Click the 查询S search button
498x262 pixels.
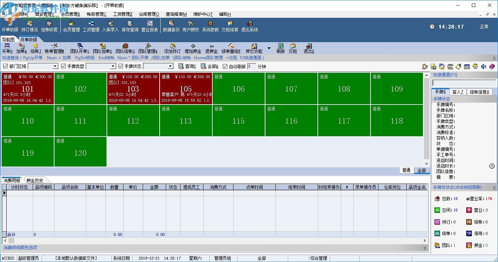[187, 66]
